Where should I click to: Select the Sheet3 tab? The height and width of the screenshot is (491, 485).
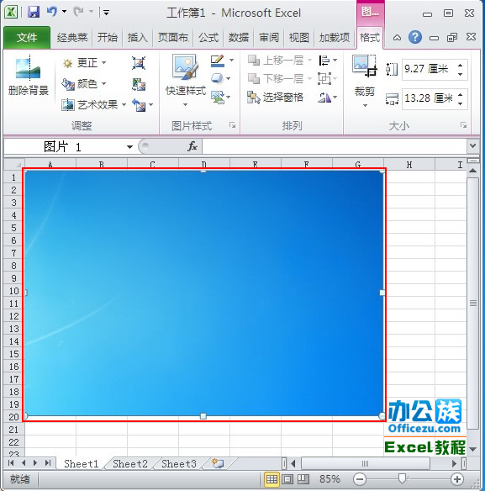click(x=179, y=464)
